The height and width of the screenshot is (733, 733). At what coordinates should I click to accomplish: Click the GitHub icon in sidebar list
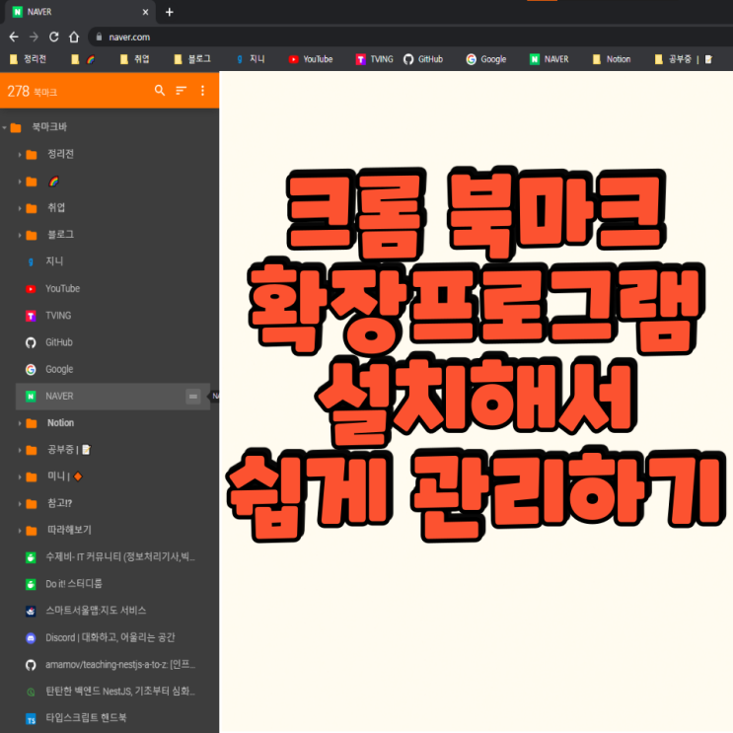pos(31,342)
